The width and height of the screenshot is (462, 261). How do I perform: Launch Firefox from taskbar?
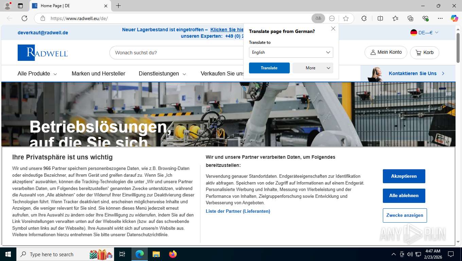(173, 254)
